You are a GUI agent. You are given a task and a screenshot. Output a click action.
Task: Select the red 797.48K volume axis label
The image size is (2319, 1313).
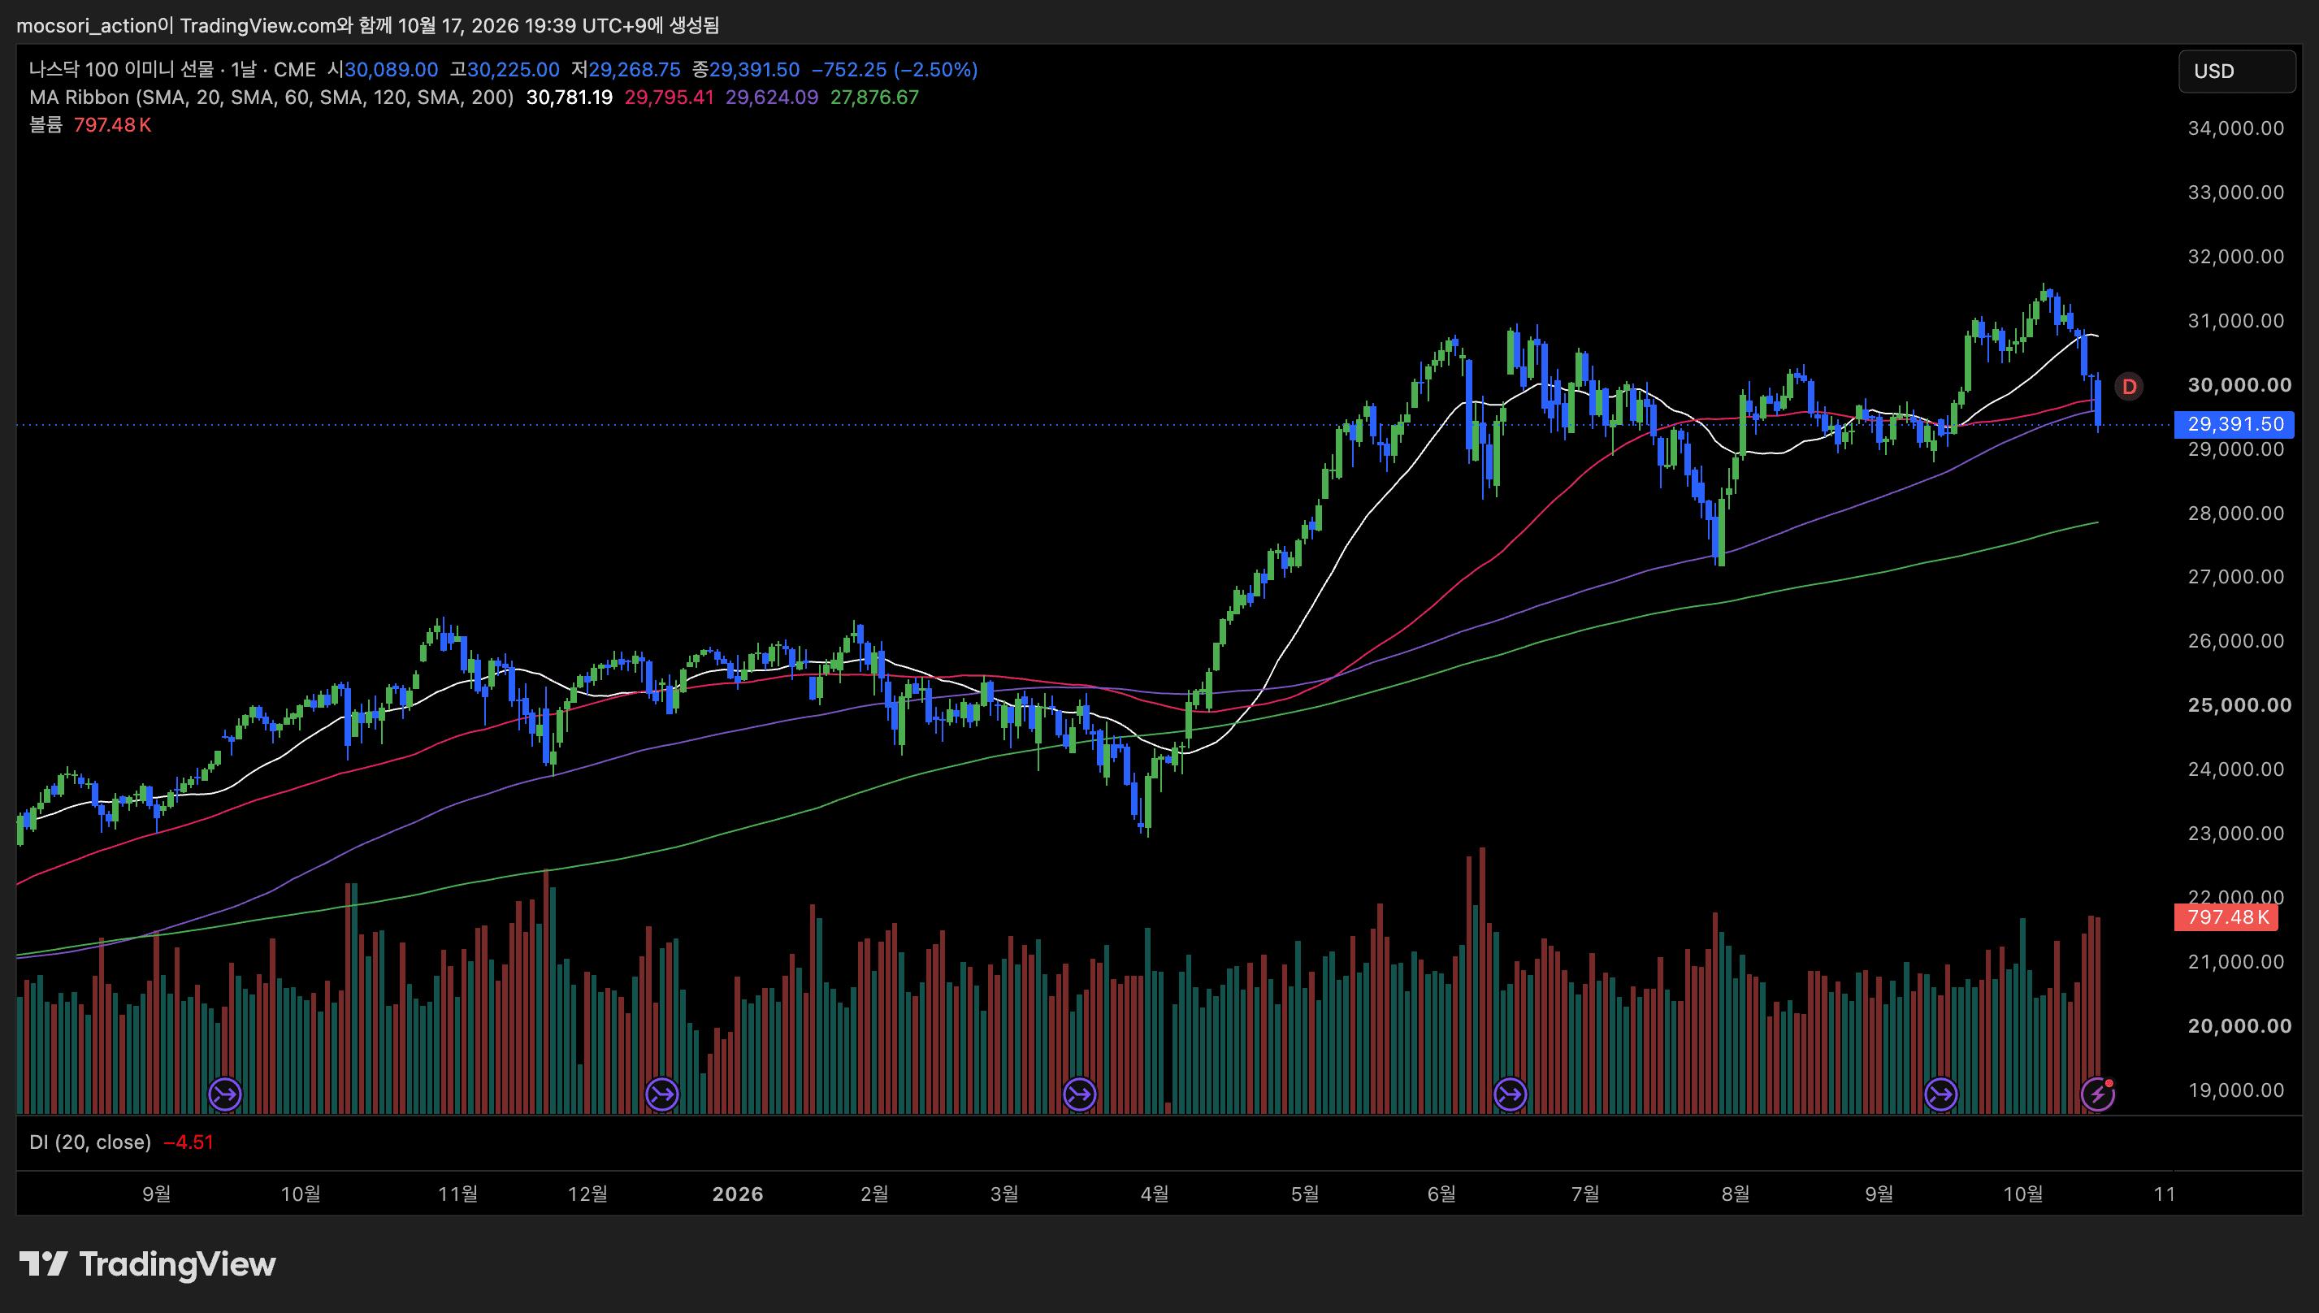click(x=2226, y=917)
